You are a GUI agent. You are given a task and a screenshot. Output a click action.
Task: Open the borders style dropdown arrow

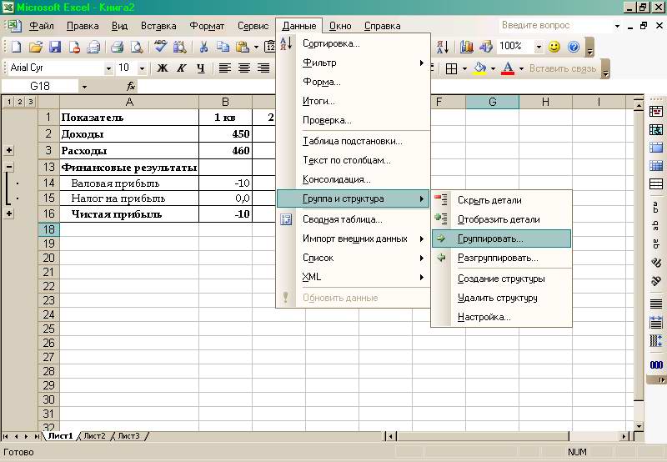(x=464, y=68)
